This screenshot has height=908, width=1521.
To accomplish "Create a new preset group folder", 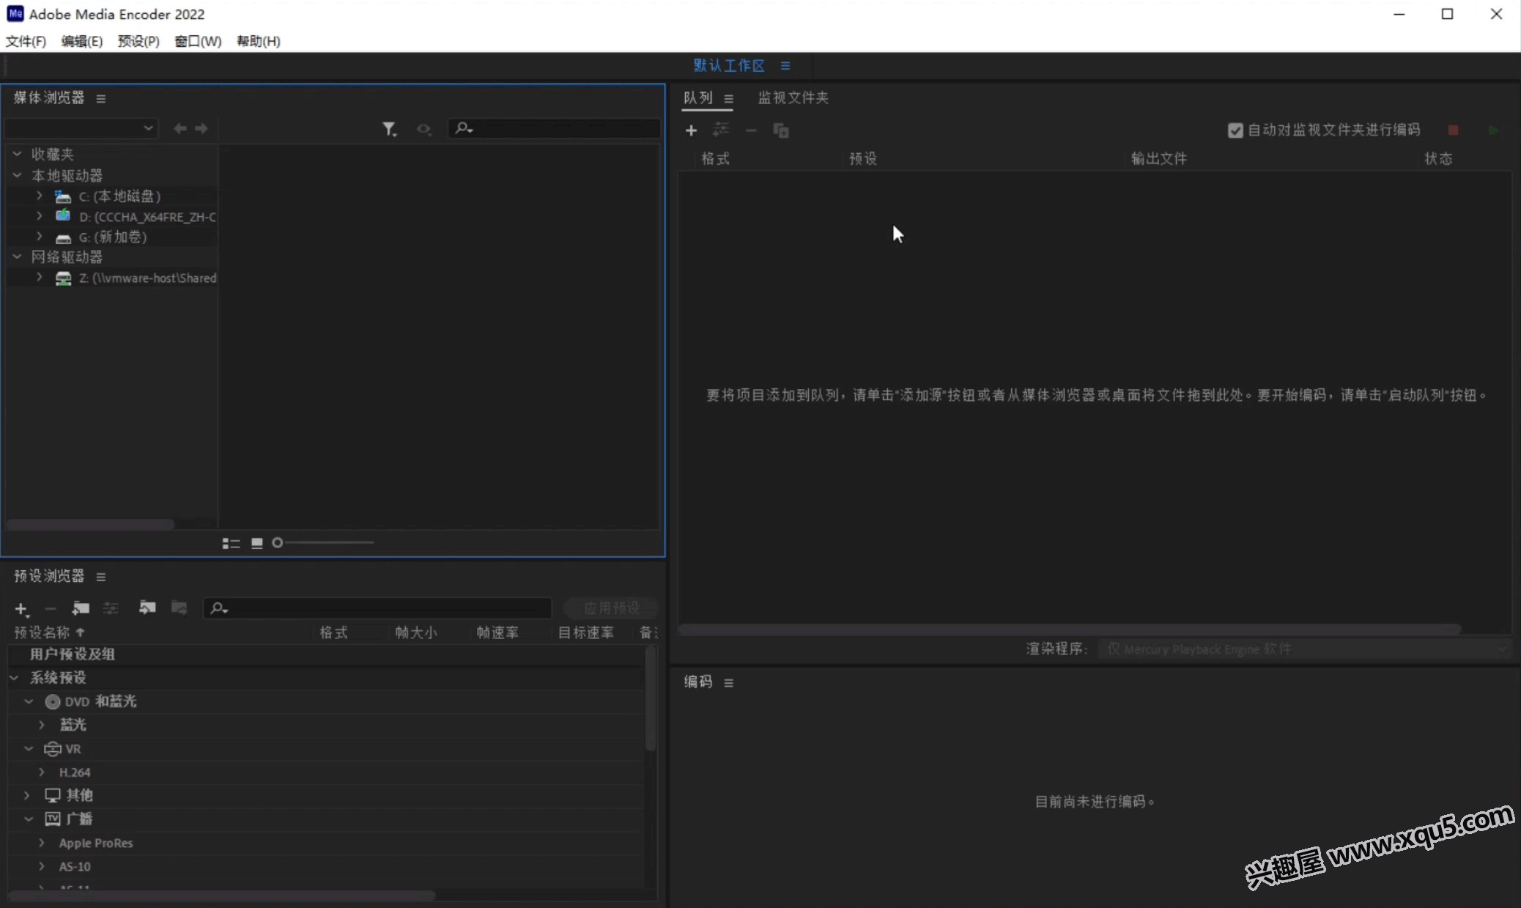I will pyautogui.click(x=81, y=608).
